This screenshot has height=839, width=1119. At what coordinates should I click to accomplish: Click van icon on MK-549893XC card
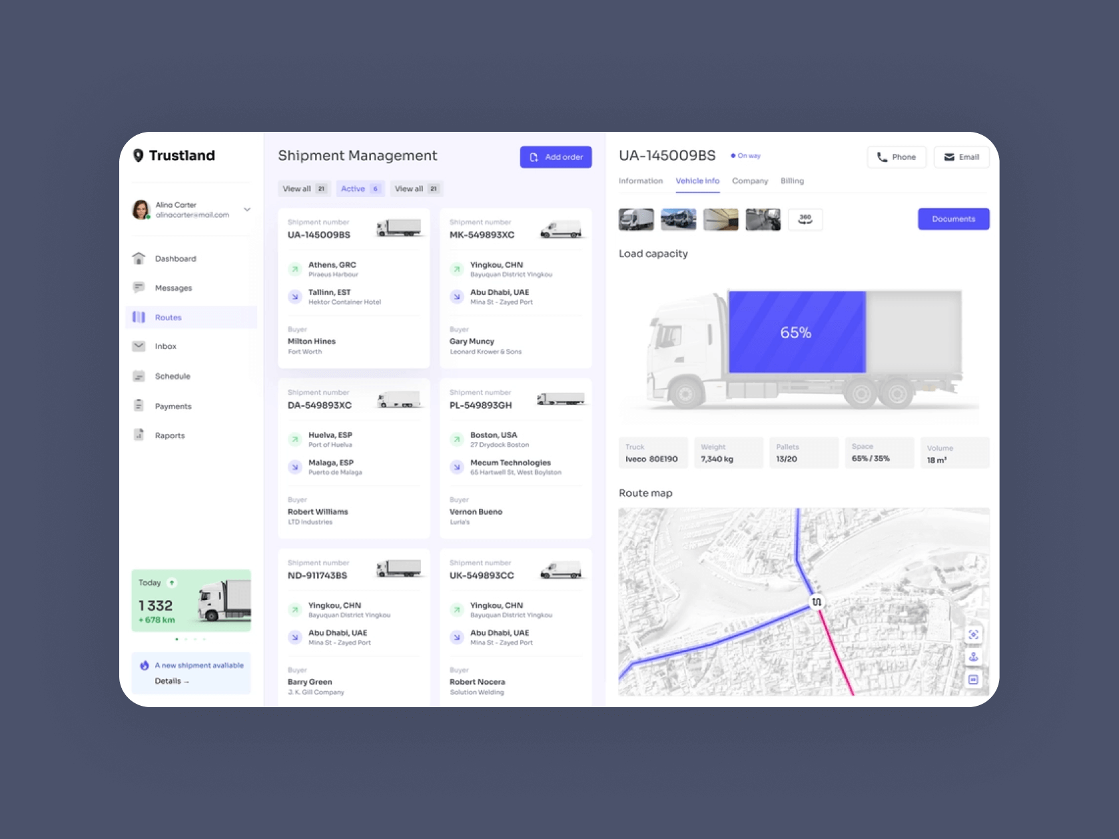[x=561, y=229]
